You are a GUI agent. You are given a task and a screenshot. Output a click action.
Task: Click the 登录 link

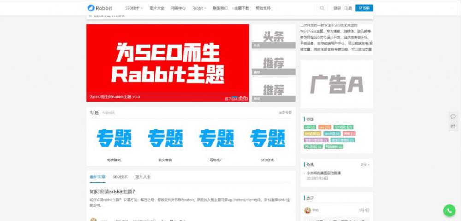(337, 8)
